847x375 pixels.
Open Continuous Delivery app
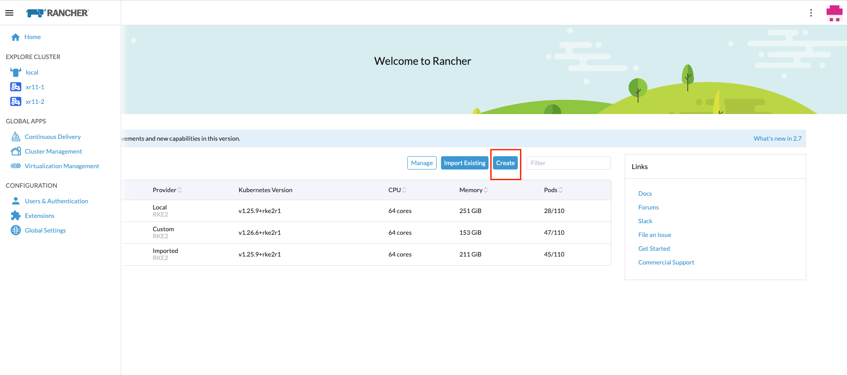point(53,137)
